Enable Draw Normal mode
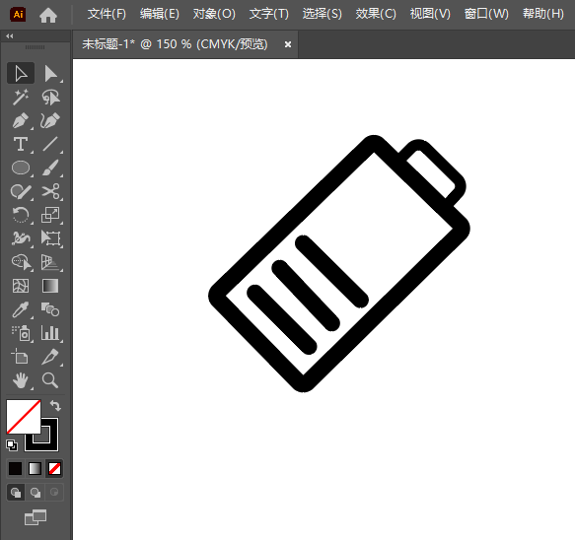 [x=16, y=493]
